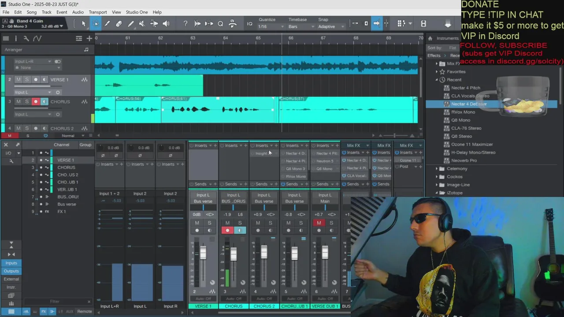
Task: Click the Q quantize button
Action: click(220, 24)
